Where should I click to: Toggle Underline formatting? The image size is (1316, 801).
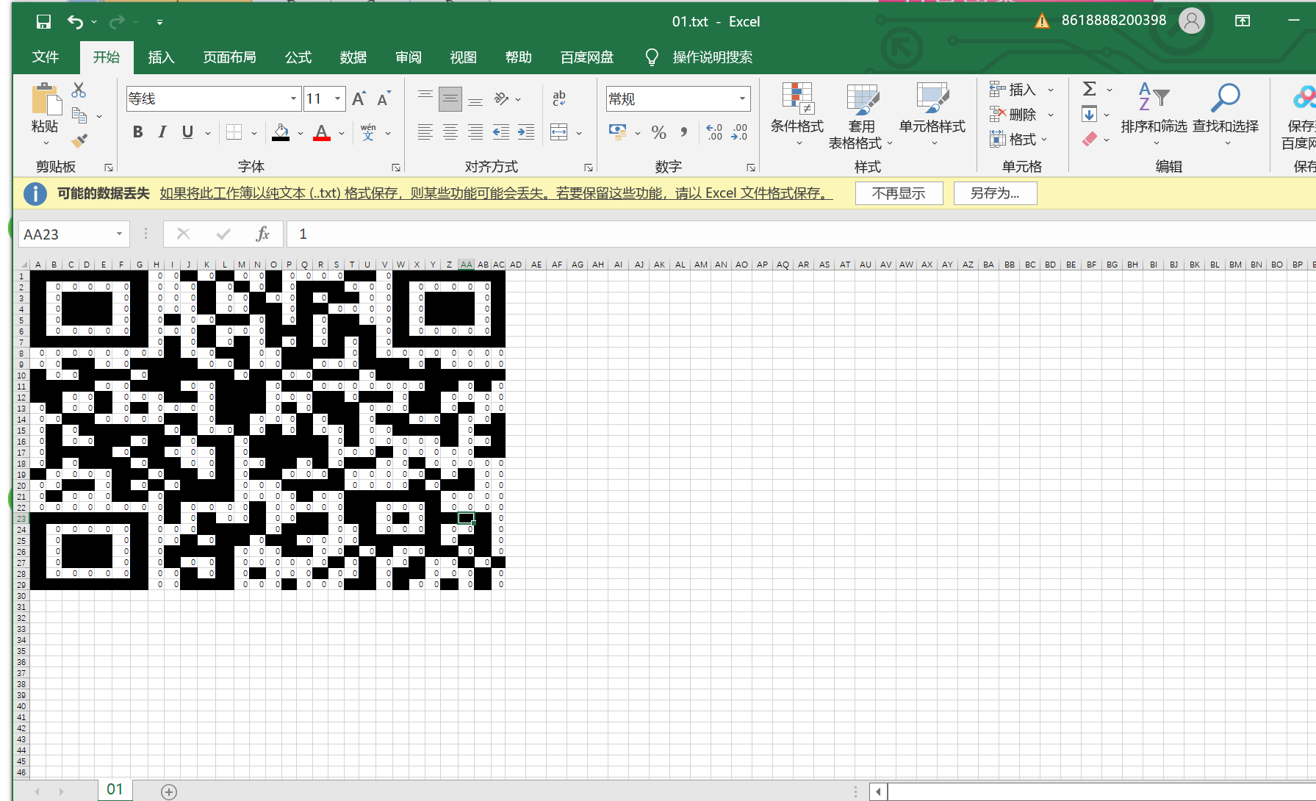pyautogui.click(x=187, y=132)
